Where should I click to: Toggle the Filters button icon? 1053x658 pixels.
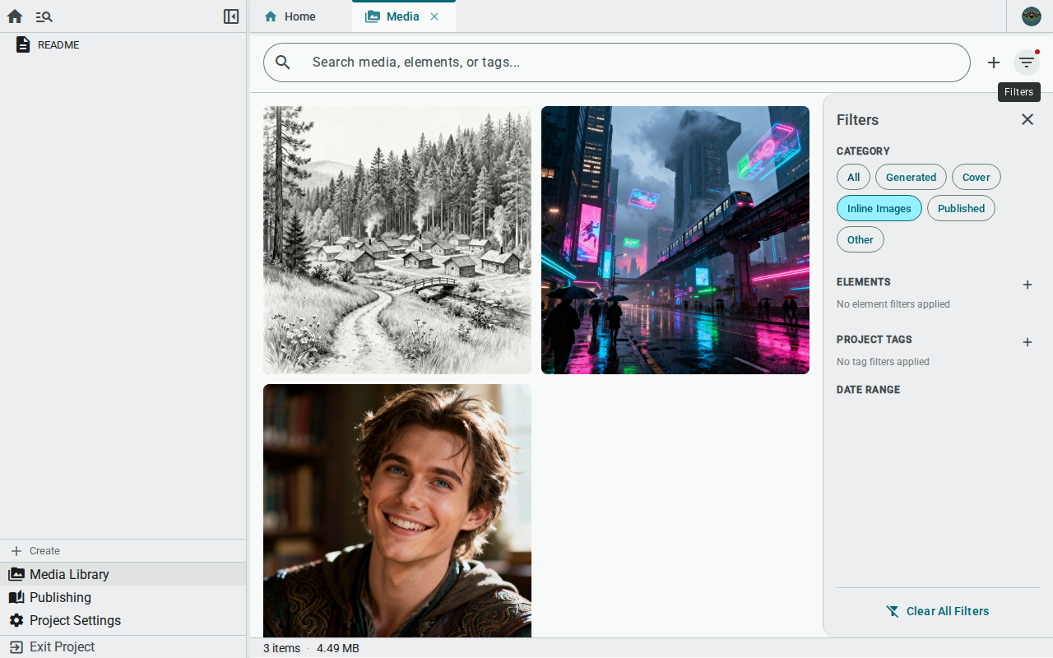[1027, 63]
